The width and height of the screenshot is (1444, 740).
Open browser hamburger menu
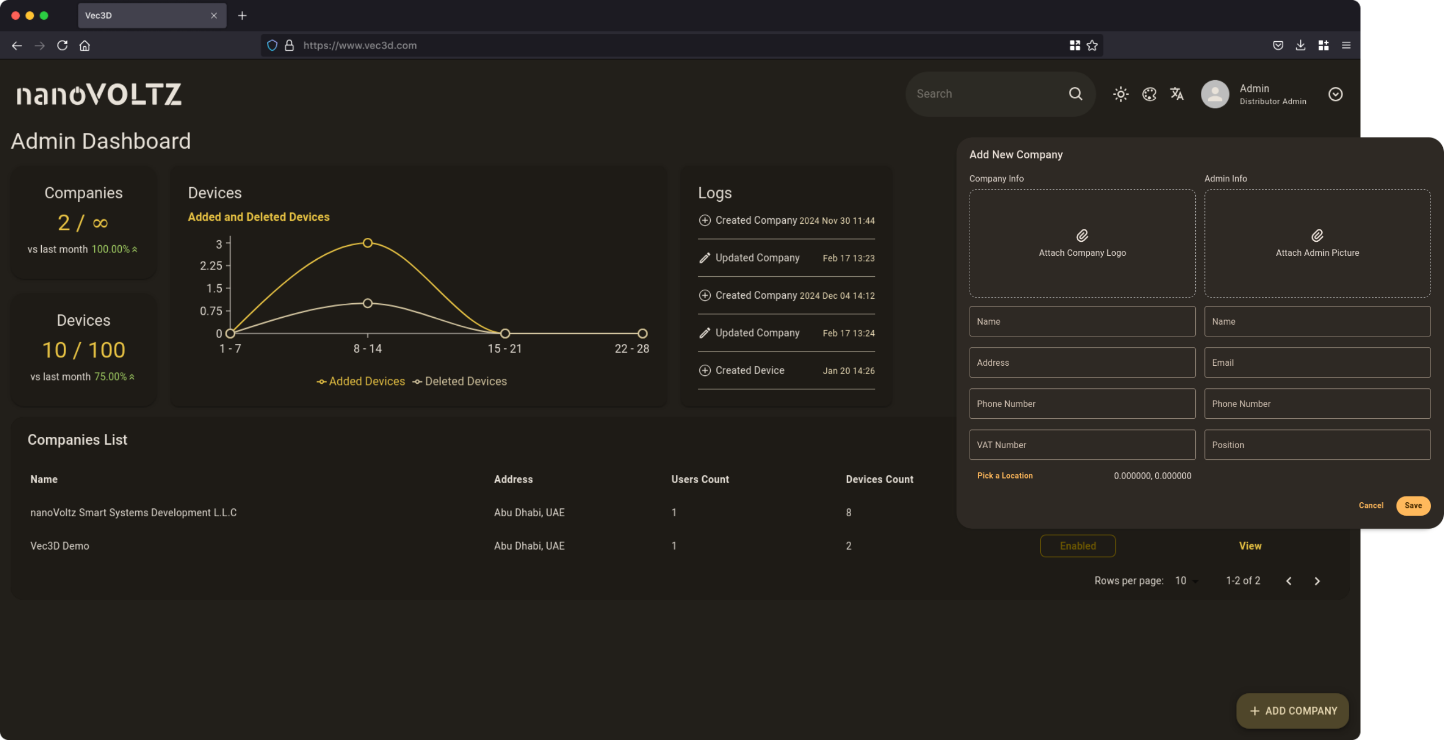(1346, 46)
